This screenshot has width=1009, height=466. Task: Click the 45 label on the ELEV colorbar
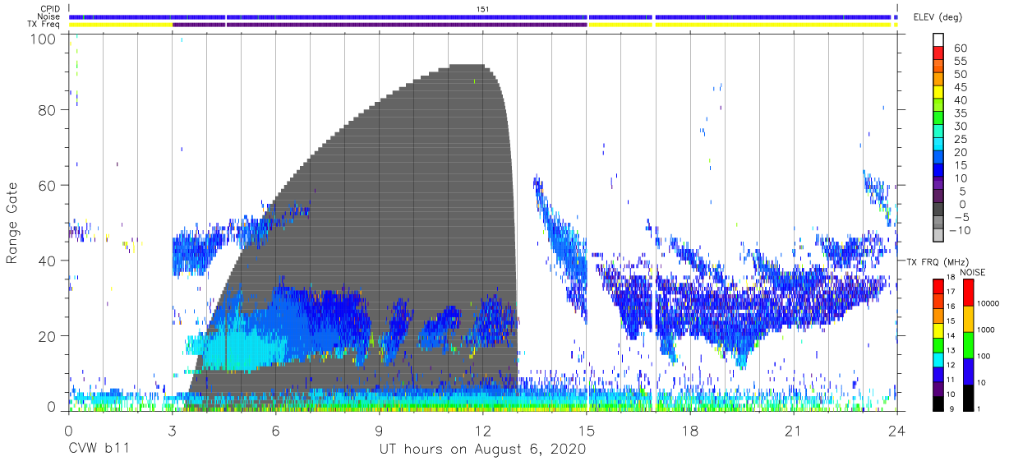959,87
